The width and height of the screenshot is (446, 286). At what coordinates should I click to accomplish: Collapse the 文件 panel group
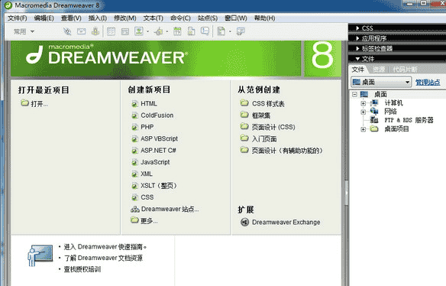[x=357, y=59]
